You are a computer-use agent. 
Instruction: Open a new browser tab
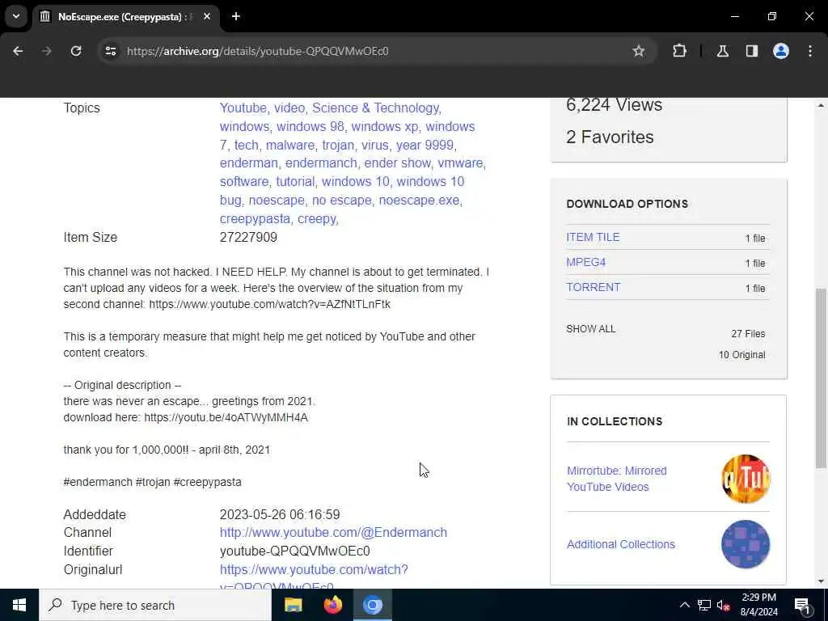tap(236, 16)
